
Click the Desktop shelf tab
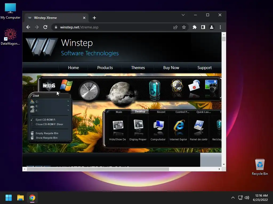tap(140, 112)
